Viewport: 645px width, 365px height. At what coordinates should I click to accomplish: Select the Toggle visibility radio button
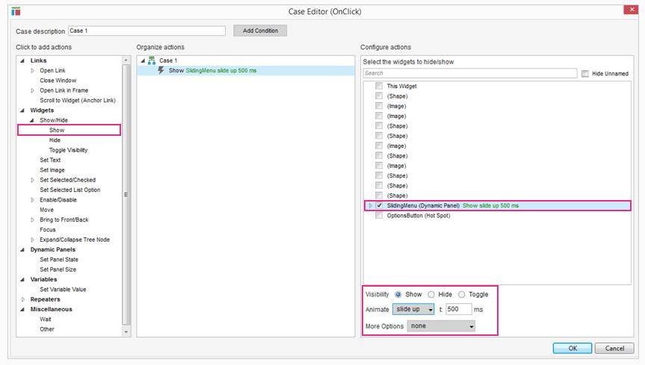(x=461, y=294)
